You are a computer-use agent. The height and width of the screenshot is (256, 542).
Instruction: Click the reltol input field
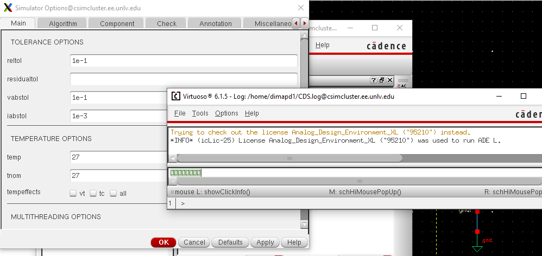click(x=184, y=61)
